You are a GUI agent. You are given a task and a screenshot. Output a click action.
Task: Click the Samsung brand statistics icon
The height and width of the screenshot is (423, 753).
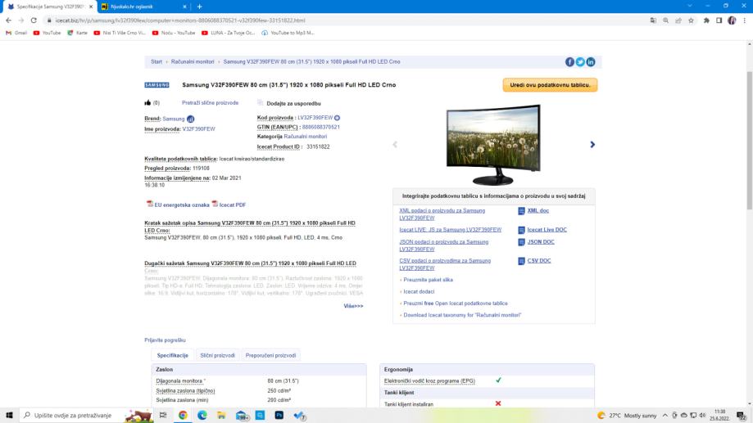(x=191, y=119)
